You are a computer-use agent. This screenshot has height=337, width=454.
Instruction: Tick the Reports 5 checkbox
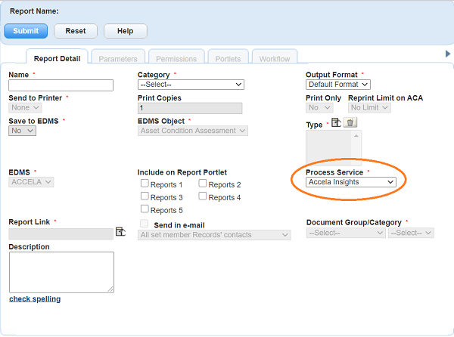coord(145,210)
